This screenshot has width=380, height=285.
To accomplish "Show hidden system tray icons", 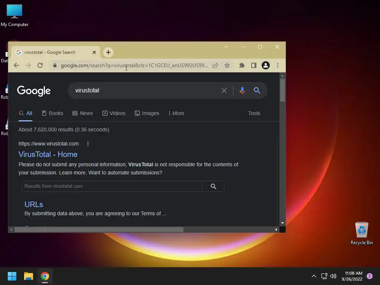I will 314,276.
